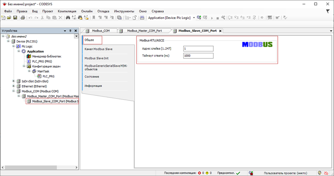The height and width of the screenshot is (176, 334).
Task: Click the Адрес слейва input field
Action: tap(199, 49)
